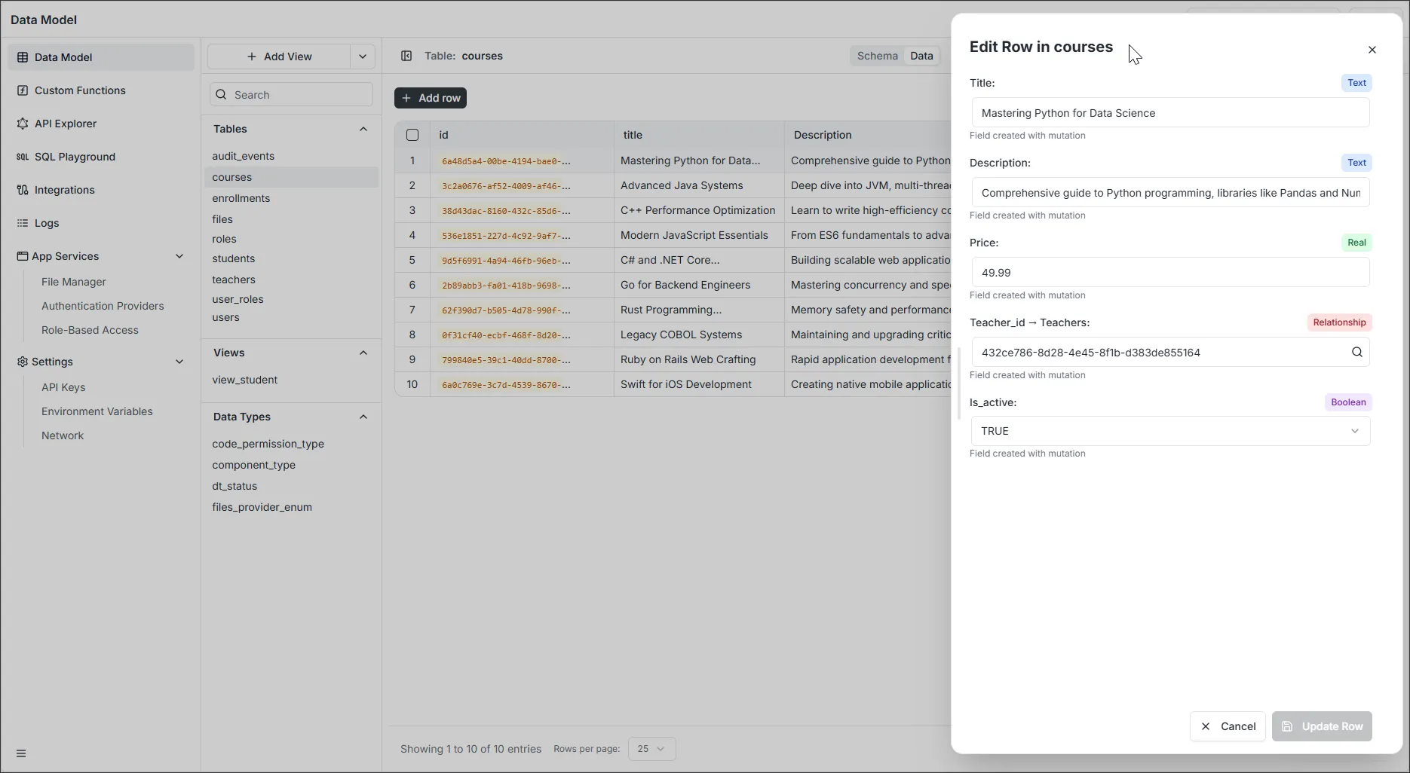Toggle the table sidebar panel icon
This screenshot has width=1410, height=773.
coord(406,56)
